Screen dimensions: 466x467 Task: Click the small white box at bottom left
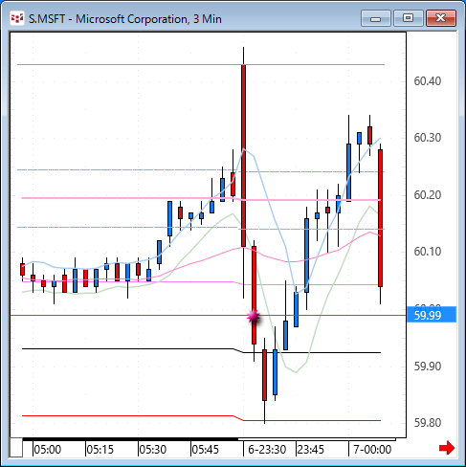click(x=16, y=448)
